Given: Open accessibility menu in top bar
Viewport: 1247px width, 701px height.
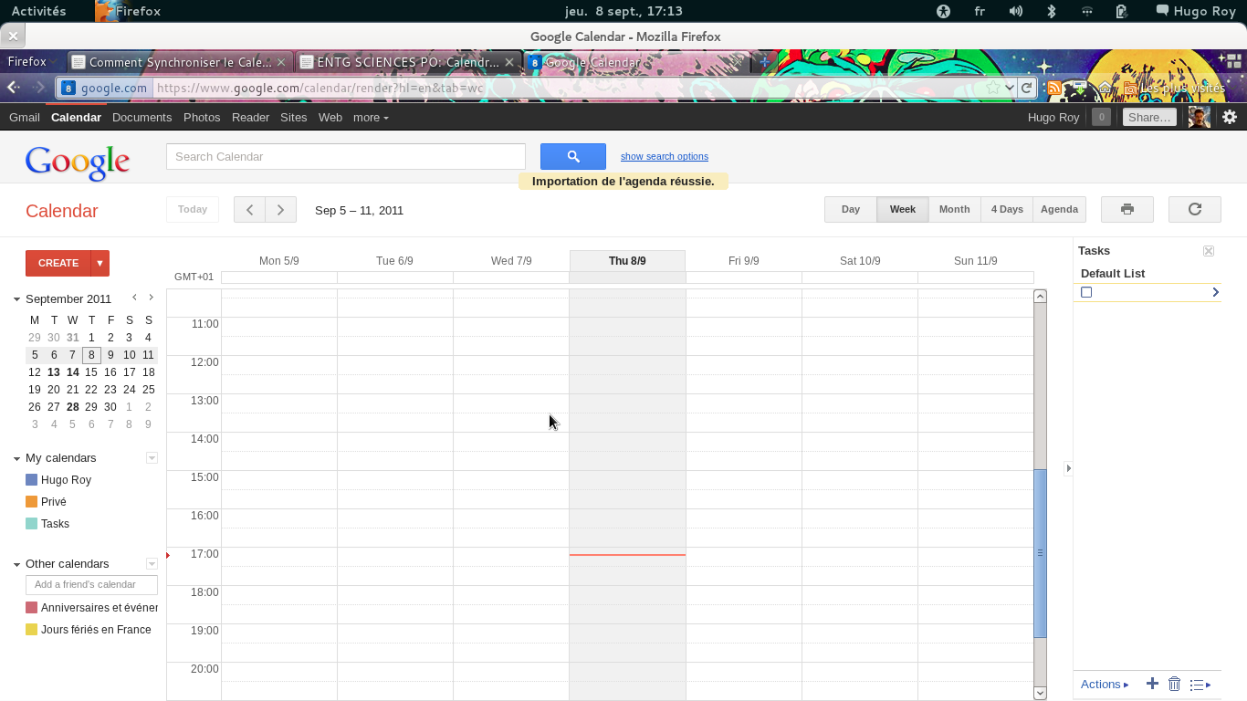Looking at the screenshot, I should tap(943, 11).
